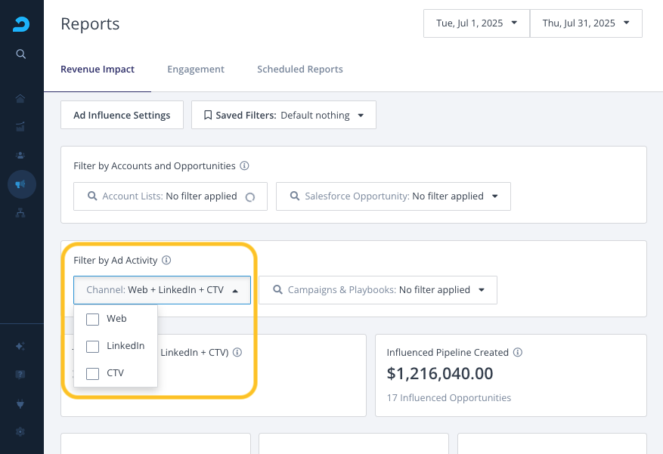Check the Web channel checkbox
Image resolution: width=663 pixels, height=454 pixels.
pos(93,320)
